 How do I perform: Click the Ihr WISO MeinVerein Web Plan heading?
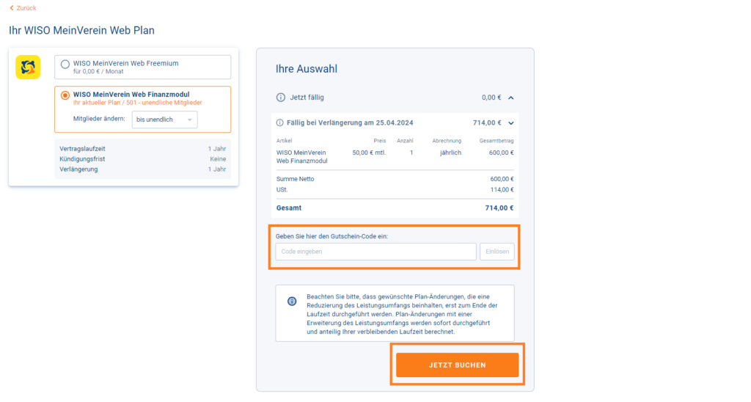pos(81,30)
